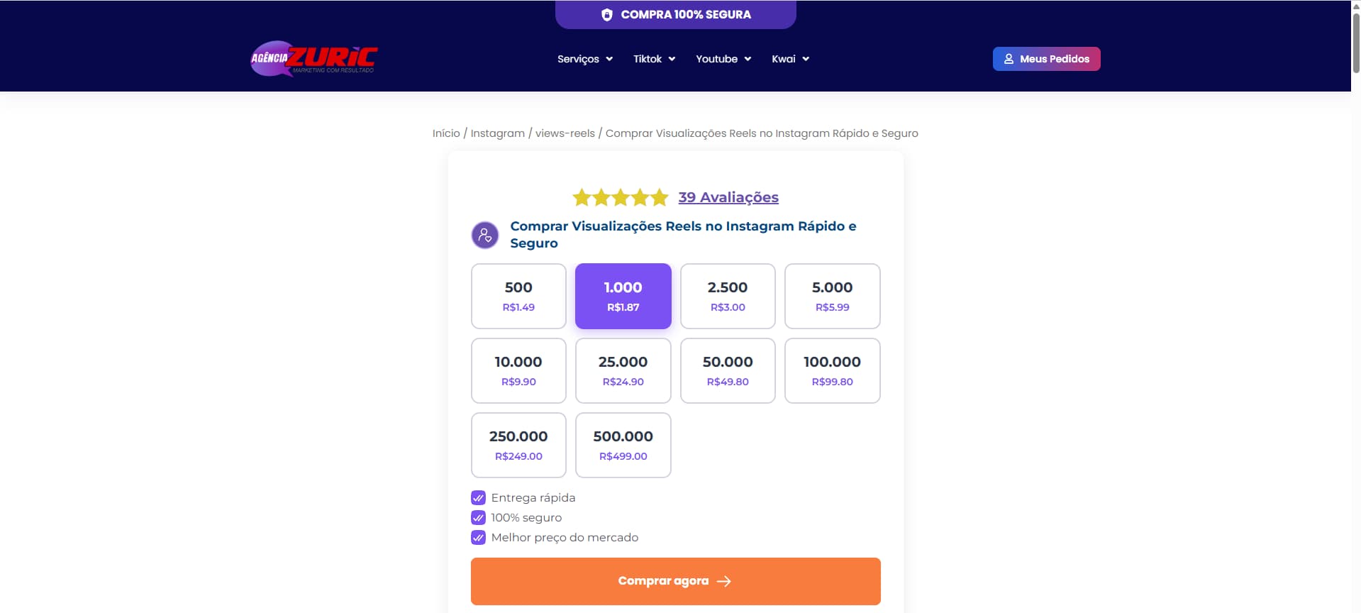
Task: Select the 500.000 views package
Action: pyautogui.click(x=623, y=445)
